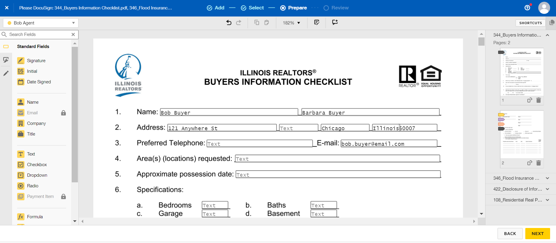Choose the Dropdown field type
This screenshot has height=243, width=556.
(37, 175)
